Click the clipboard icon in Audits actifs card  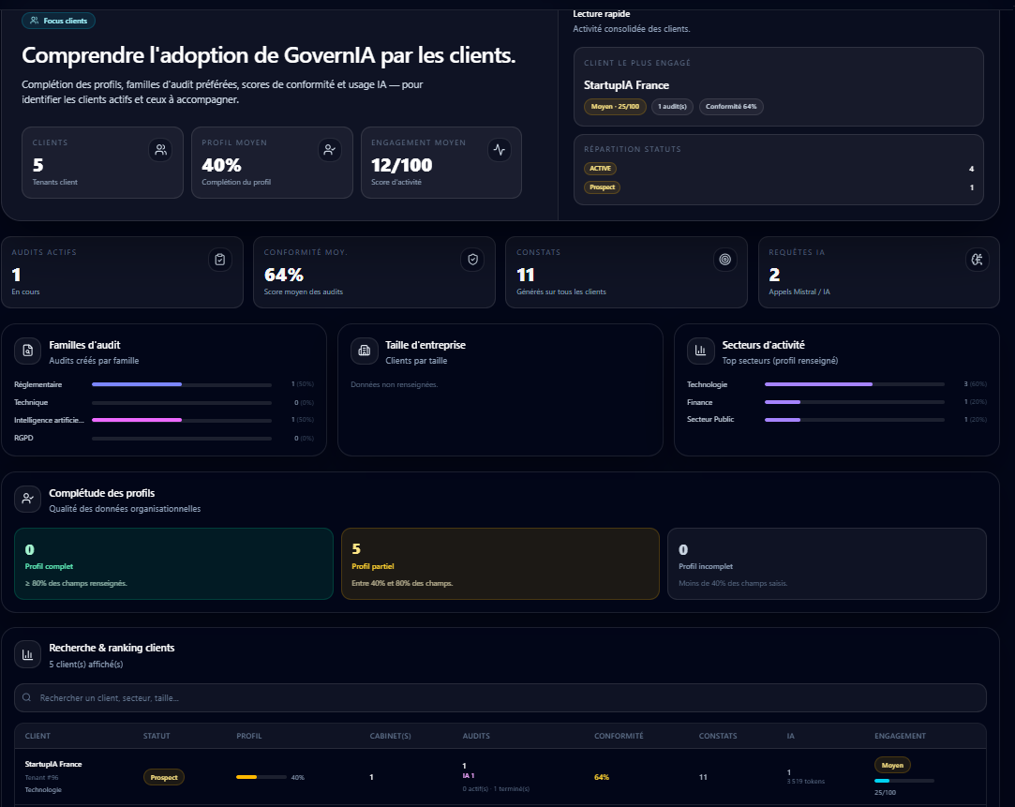click(220, 260)
